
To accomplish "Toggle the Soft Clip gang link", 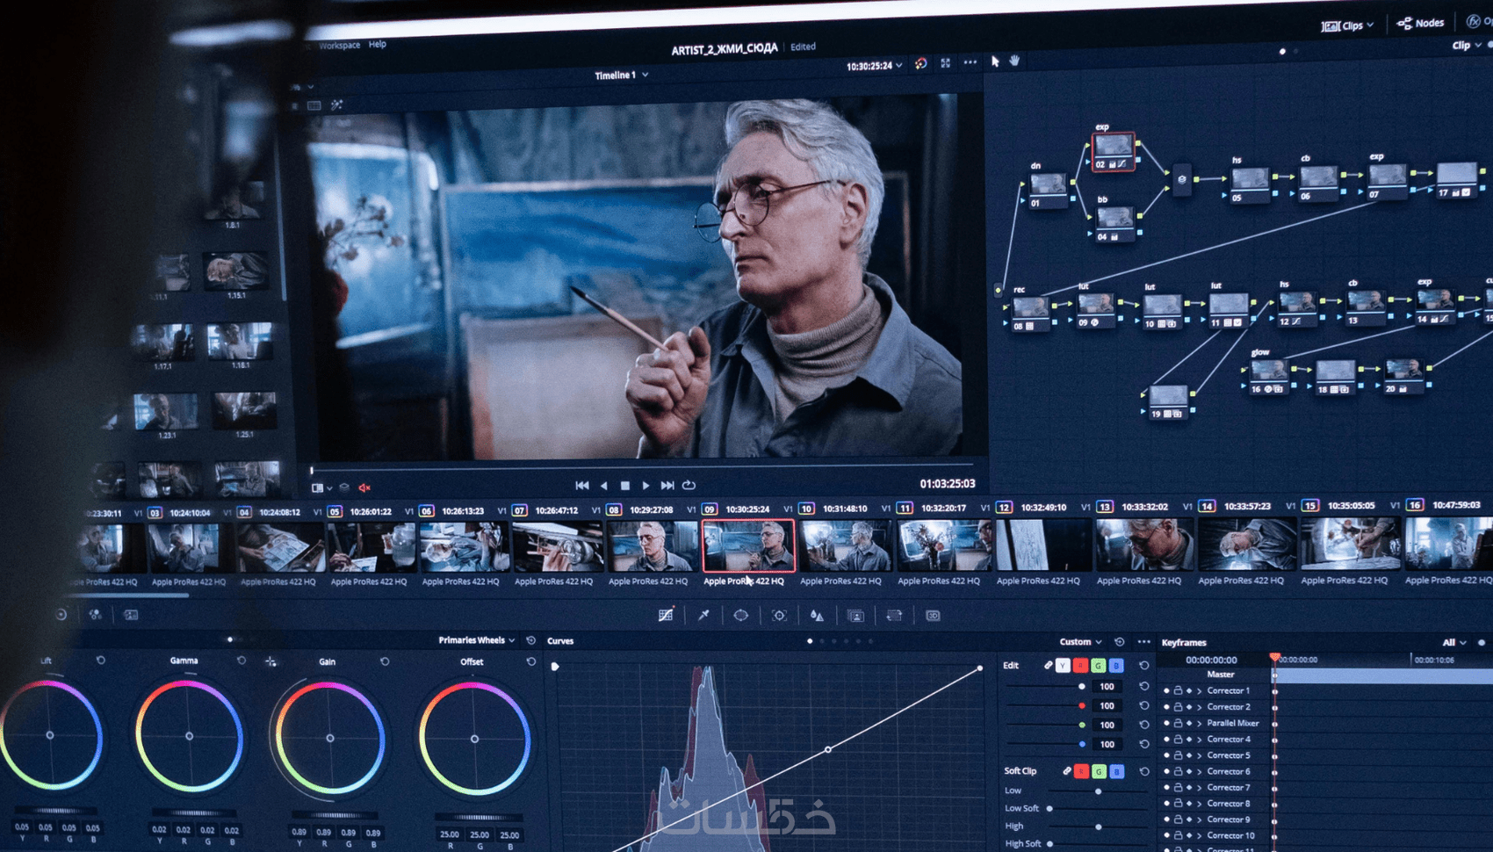I will point(1066,771).
